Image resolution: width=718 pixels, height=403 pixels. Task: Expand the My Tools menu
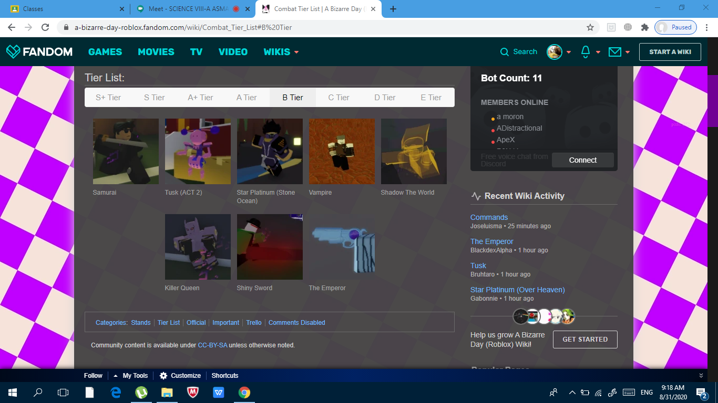pyautogui.click(x=131, y=376)
